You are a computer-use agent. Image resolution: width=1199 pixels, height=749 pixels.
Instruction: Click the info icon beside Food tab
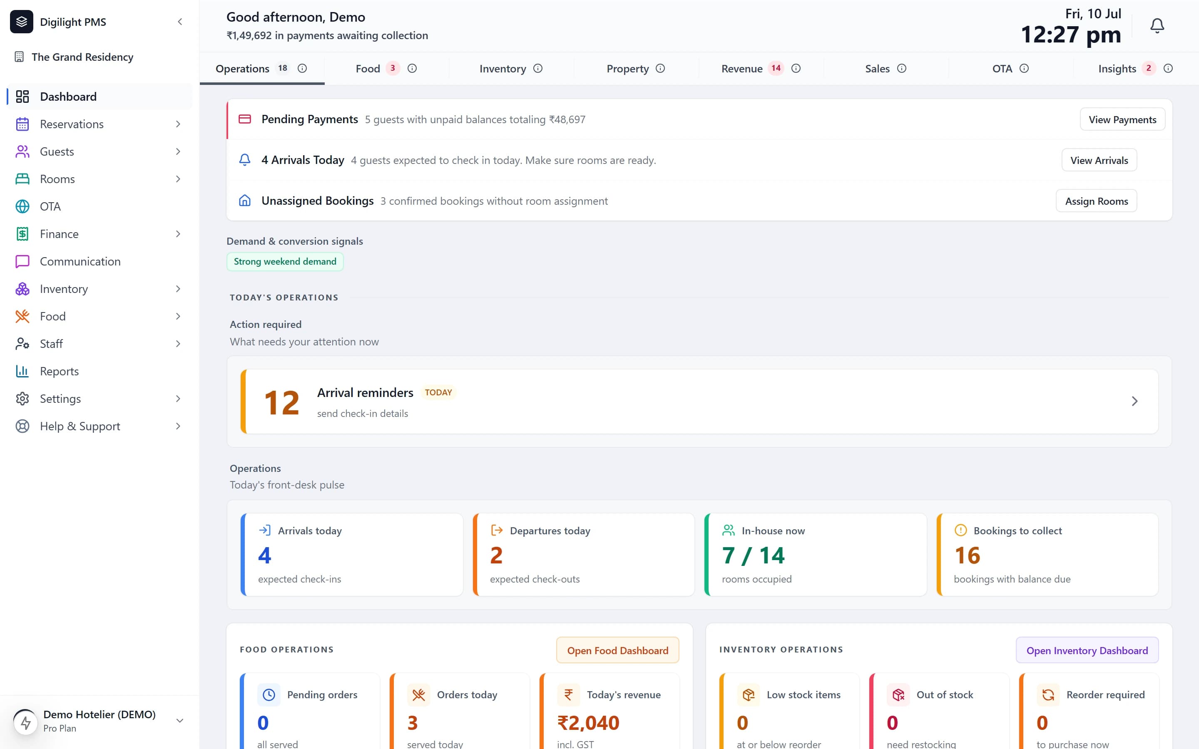[412, 68]
